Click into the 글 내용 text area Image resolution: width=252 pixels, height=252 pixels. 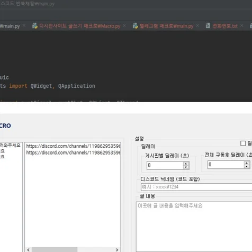point(194,227)
